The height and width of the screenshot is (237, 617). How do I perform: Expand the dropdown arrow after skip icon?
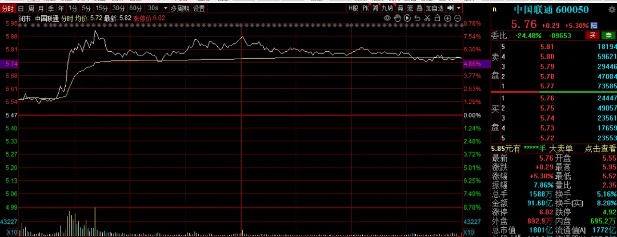[458, 8]
